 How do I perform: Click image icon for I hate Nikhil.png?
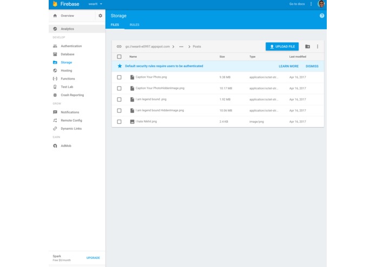[x=132, y=122]
